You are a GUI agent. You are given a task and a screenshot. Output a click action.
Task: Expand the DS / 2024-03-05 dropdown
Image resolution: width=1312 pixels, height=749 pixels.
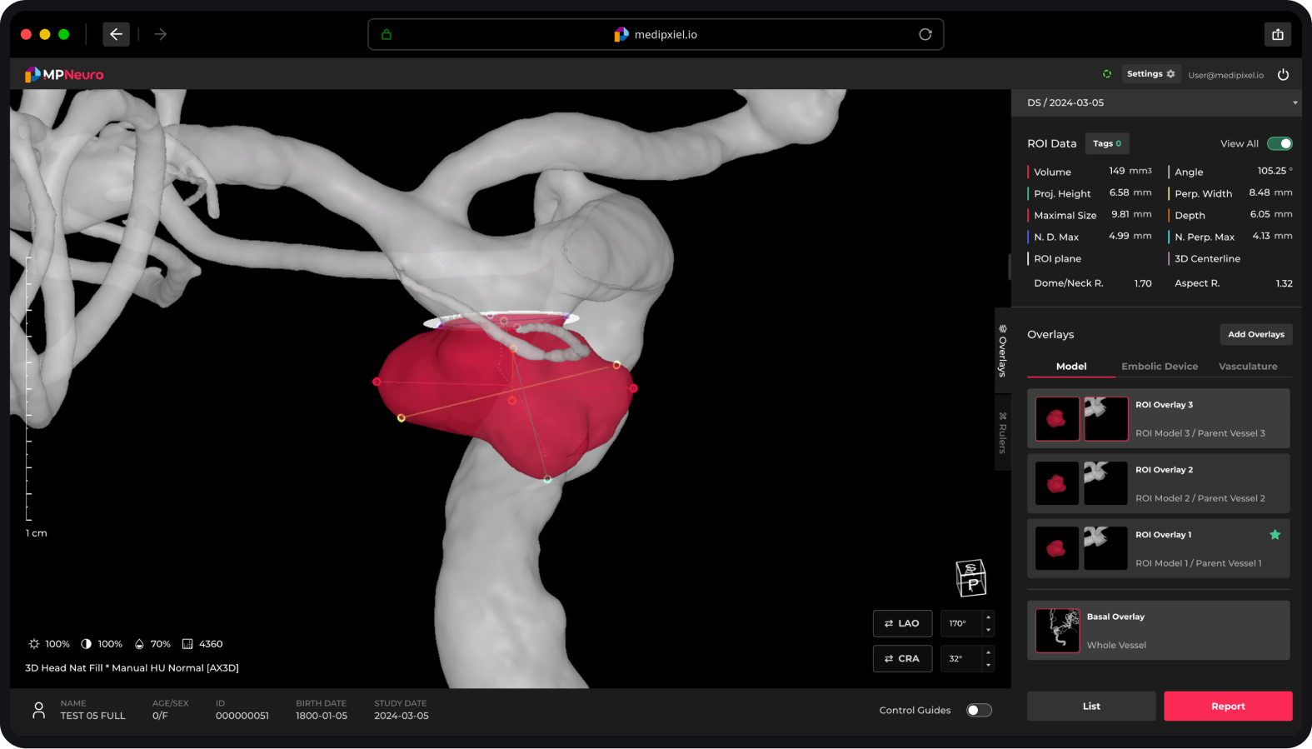tap(1294, 103)
